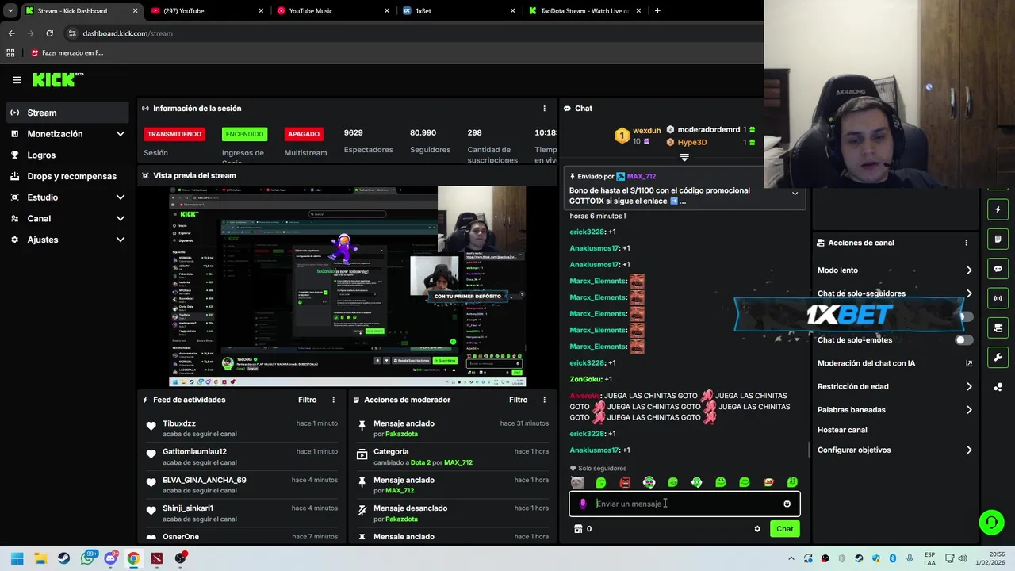Open Moderación del chat con IA external link
The height and width of the screenshot is (571, 1015).
coord(969,363)
